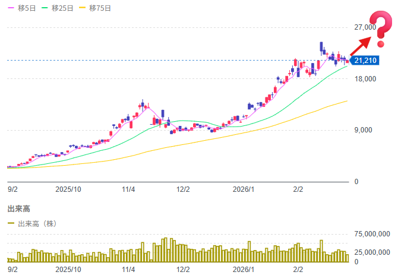
Task: Click the mid-November peak candlestick
Action: pos(143,103)
